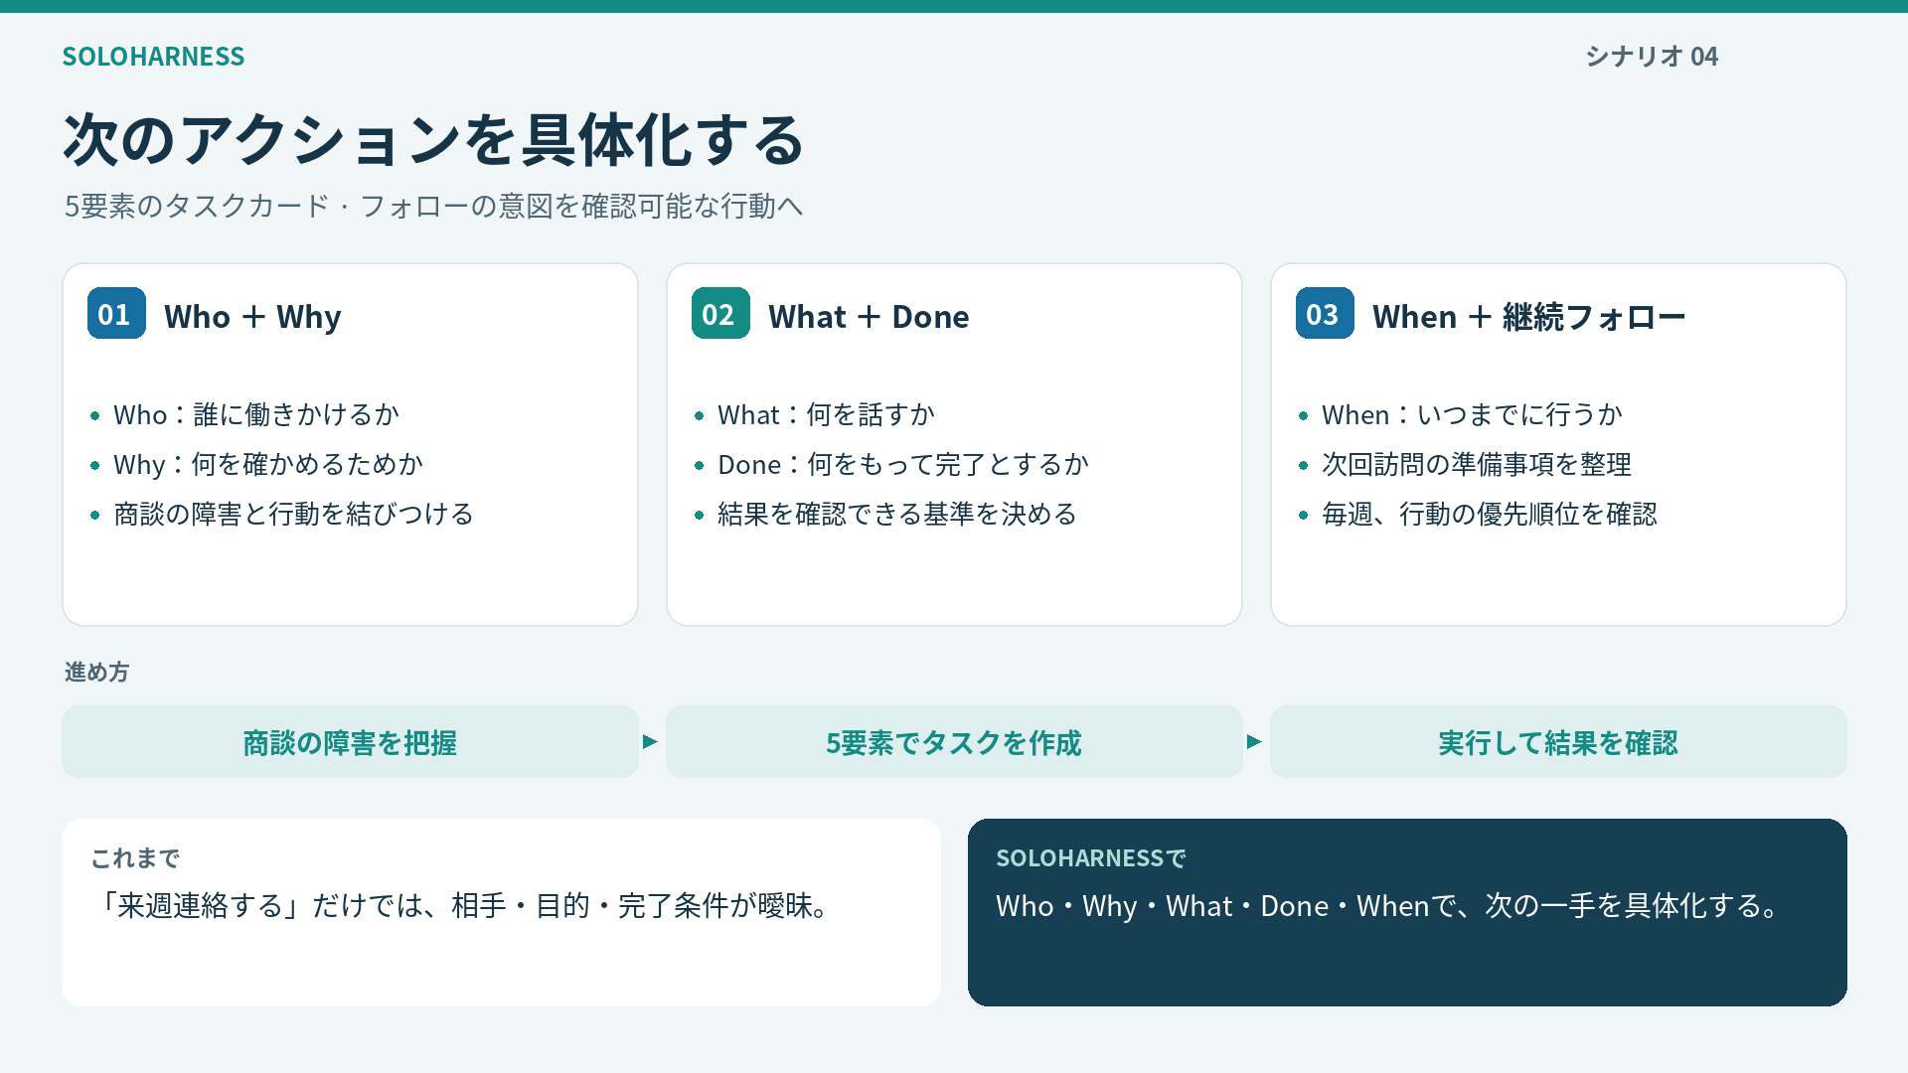This screenshot has width=1908, height=1073.
Task: Click the bullet 次回訪問の準備事項を整理
Action: tap(1477, 464)
